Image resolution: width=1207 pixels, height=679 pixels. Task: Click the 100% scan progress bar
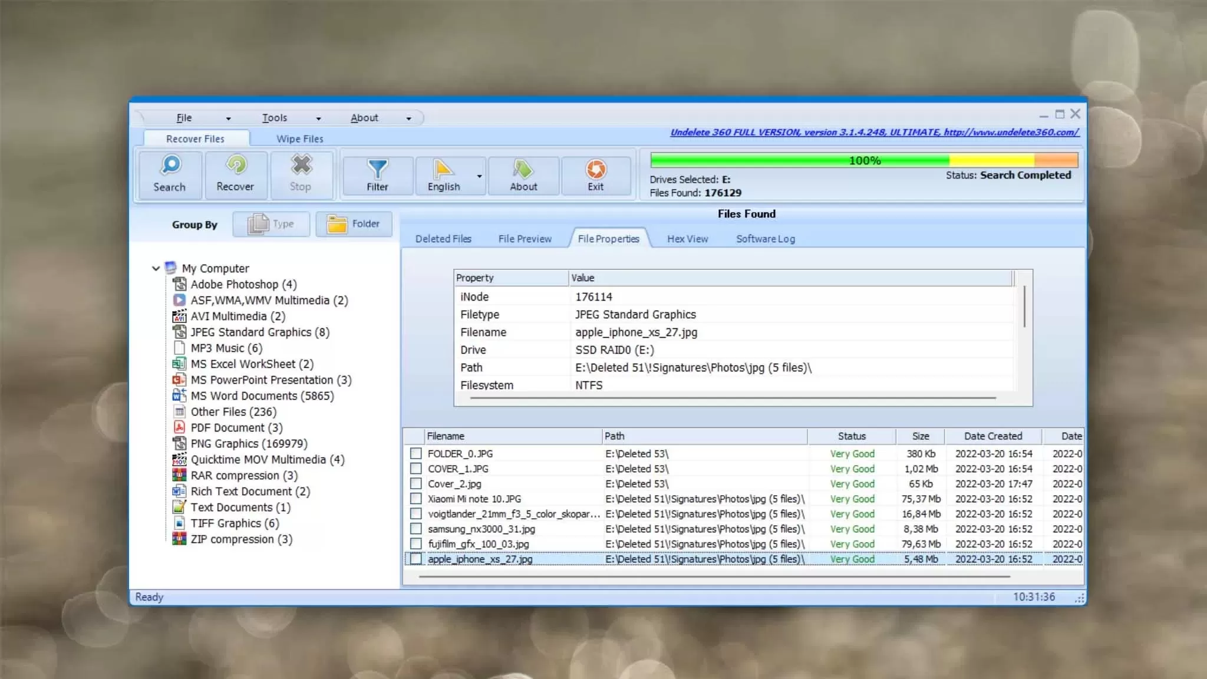point(863,160)
